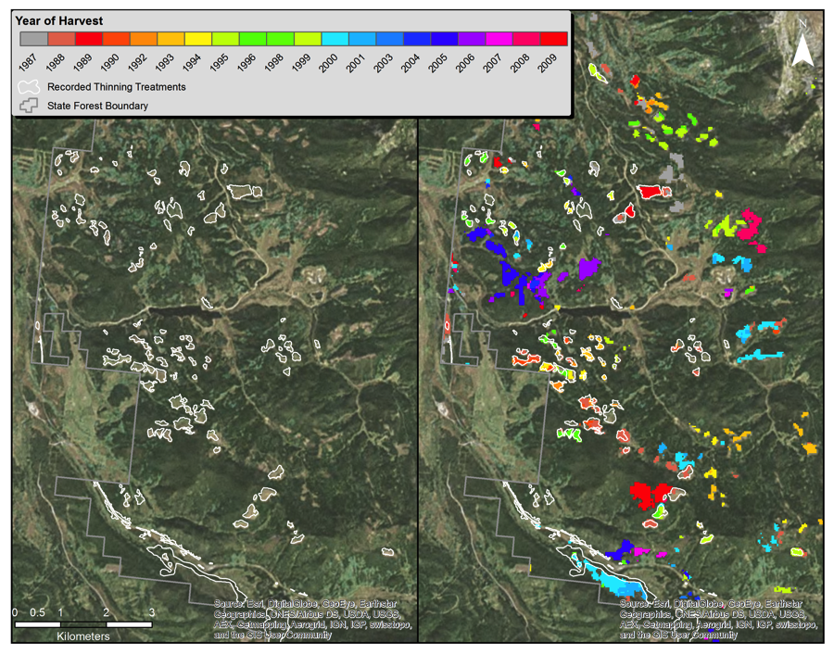Image resolution: width=834 pixels, height=654 pixels.
Task: Select the blue swatch above 2004
Action: click(417, 39)
